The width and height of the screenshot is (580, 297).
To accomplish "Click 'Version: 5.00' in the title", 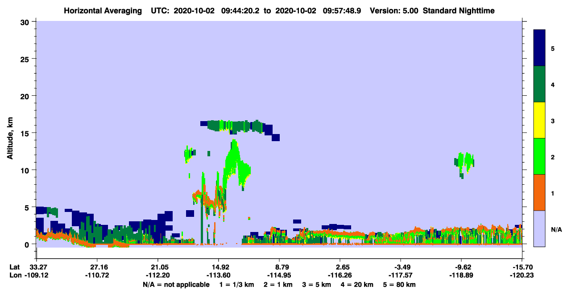I will 394,10.
